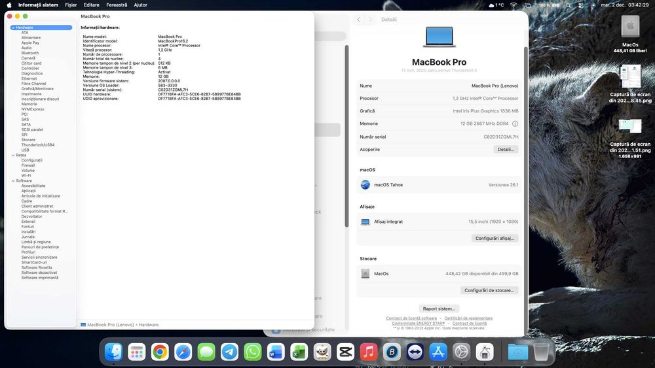Open Informații sistem menu
This screenshot has height=368, width=655.
tap(38, 5)
